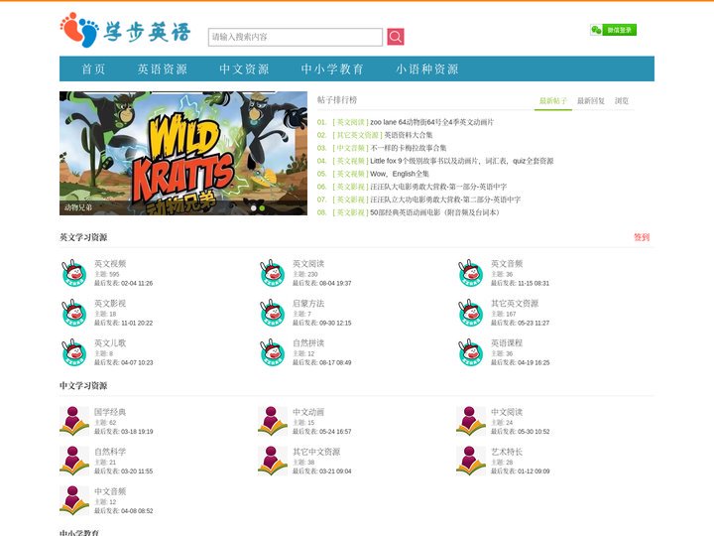
Task: Click the reader icon beside 国学经典
Action: pyautogui.click(x=74, y=421)
